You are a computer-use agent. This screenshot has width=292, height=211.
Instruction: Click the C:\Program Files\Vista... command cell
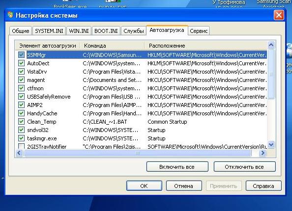pos(112,72)
